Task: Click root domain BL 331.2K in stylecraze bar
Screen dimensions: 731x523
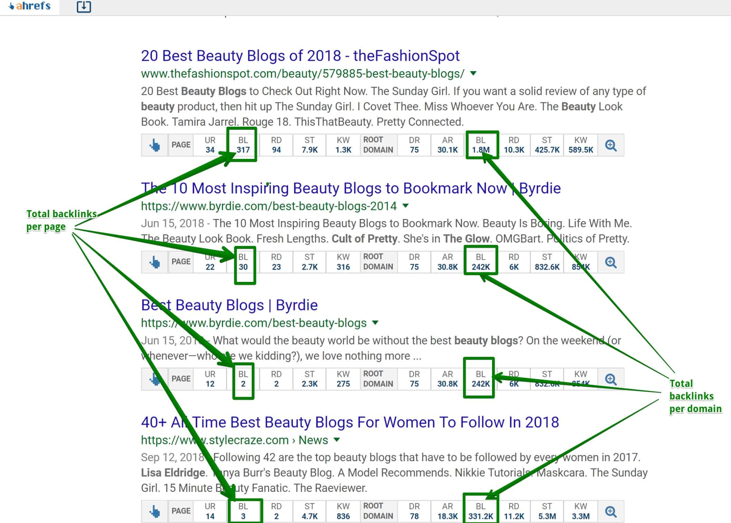Action: click(481, 511)
